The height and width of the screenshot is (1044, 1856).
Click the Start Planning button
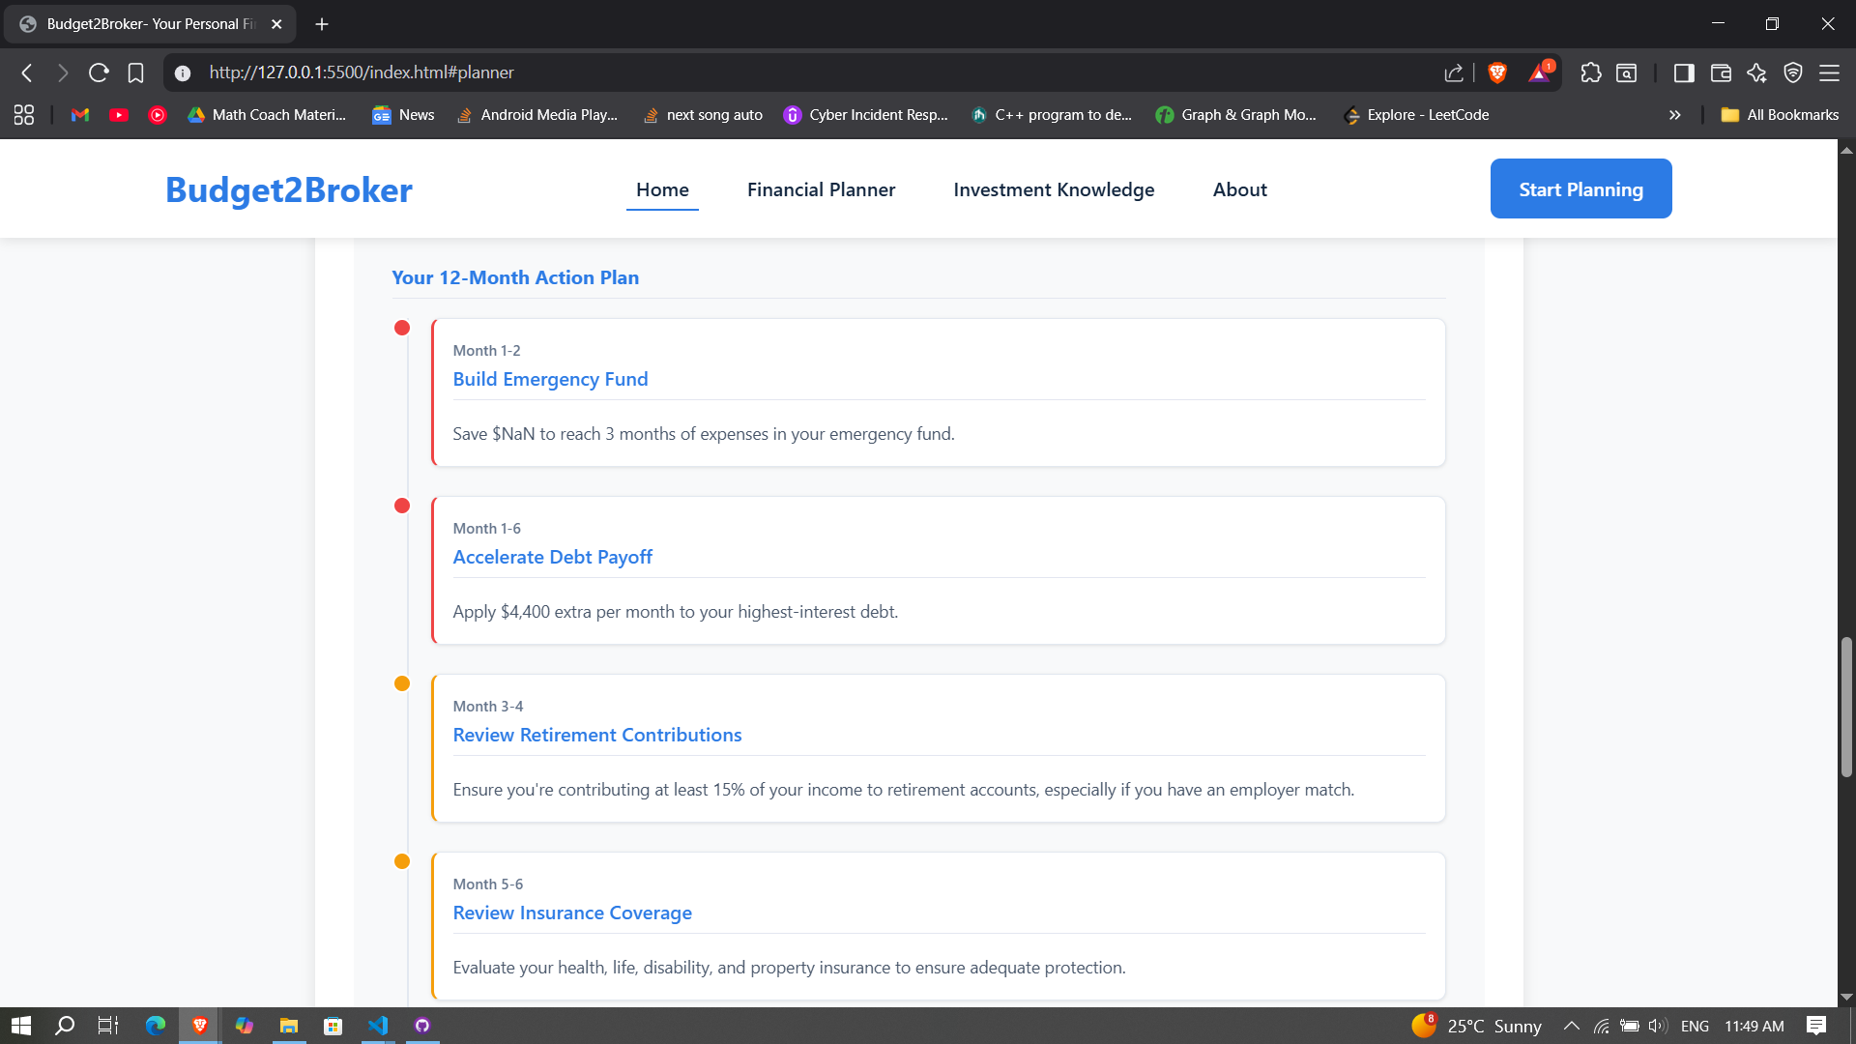click(1580, 188)
